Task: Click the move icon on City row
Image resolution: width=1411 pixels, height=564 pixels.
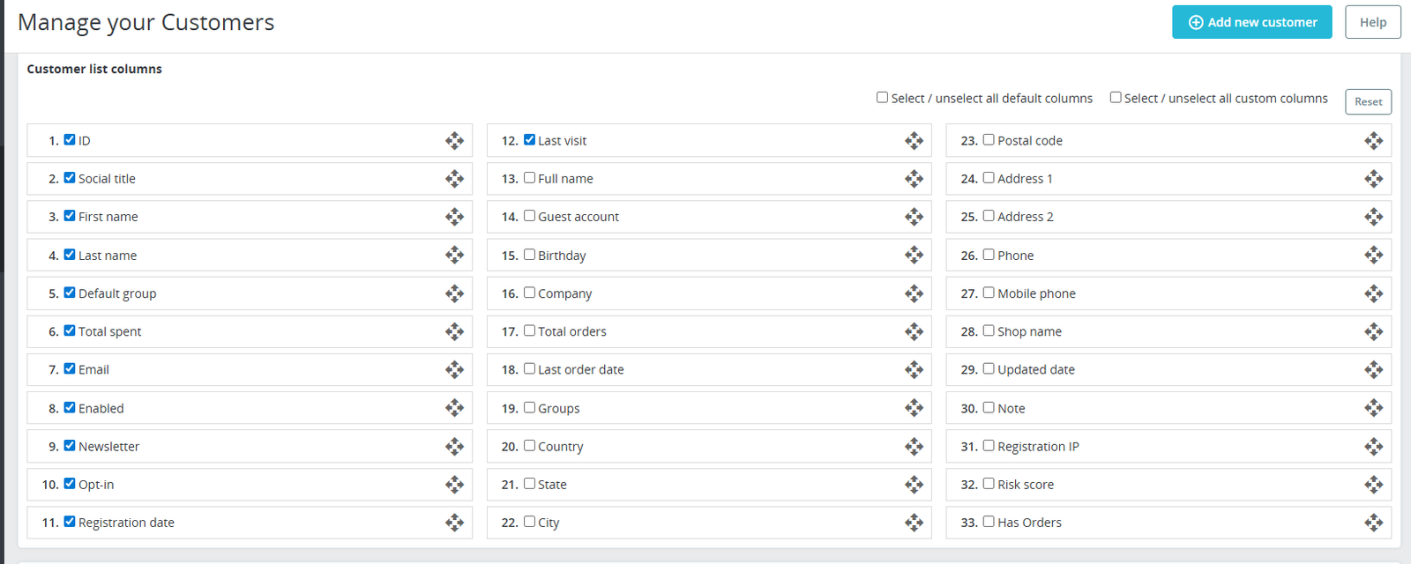Action: tap(914, 523)
